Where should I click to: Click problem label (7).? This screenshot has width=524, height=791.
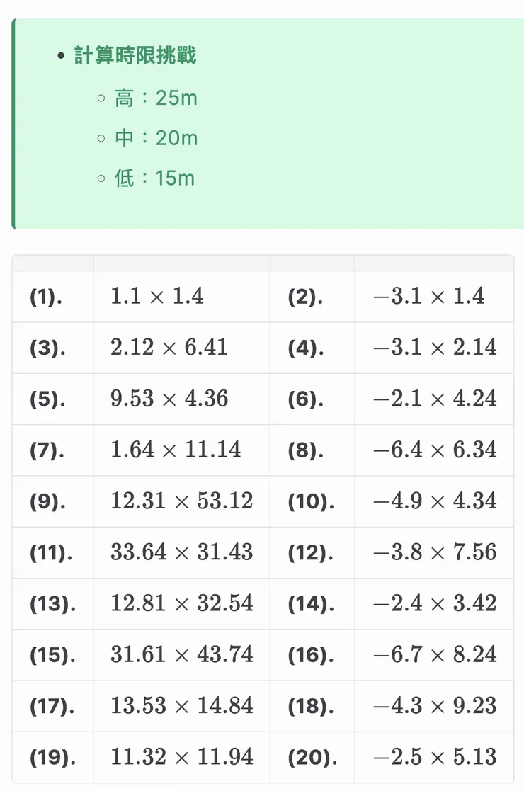pos(47,450)
